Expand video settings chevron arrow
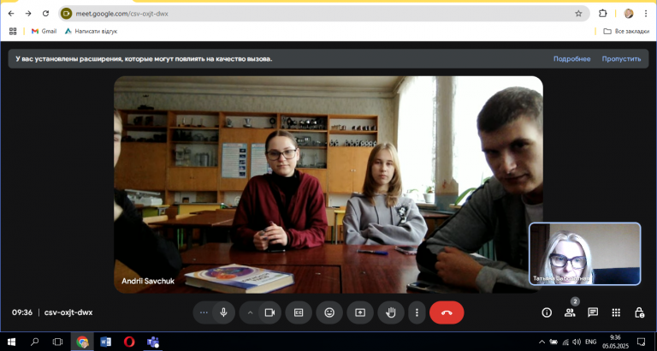The width and height of the screenshot is (657, 351). coord(250,312)
